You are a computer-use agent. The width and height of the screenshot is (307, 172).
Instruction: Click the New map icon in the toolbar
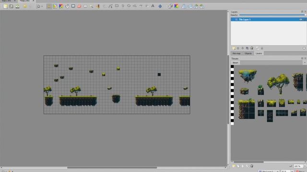5,6
